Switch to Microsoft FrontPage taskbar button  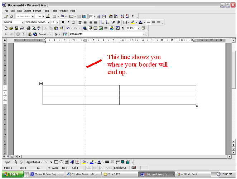46,174
